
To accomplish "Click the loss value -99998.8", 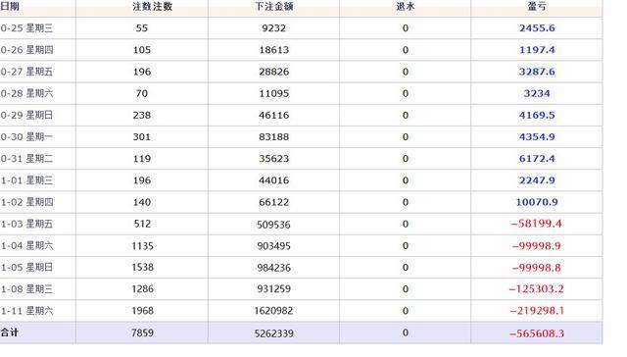I will click(x=537, y=268).
